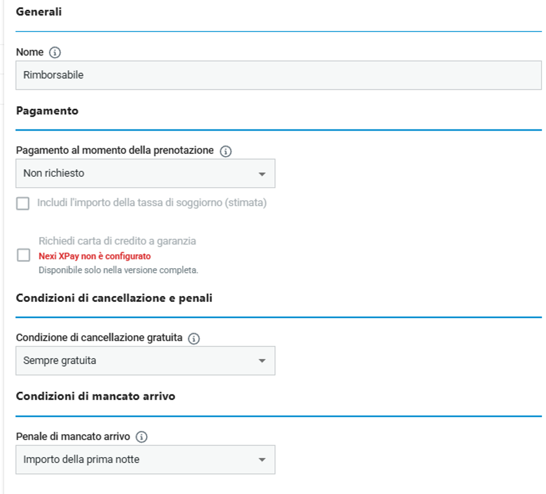Click the arrow on the Sempre gratuita selector
Viewport: 546px width, 494px height.
click(x=262, y=361)
